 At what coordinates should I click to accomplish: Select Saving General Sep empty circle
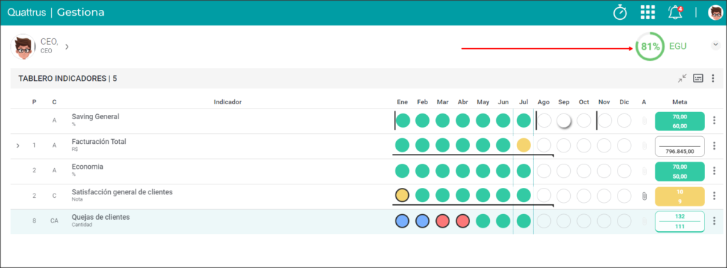pyautogui.click(x=564, y=121)
